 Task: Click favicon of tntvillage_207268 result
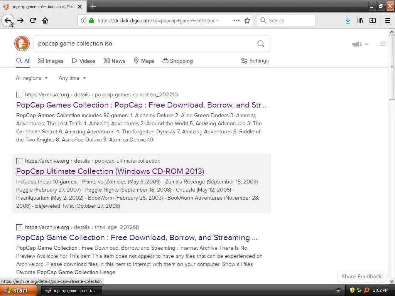tap(19, 227)
